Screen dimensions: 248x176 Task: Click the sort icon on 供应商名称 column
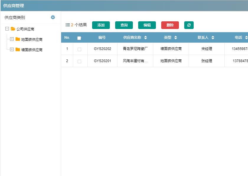[x=146, y=37]
